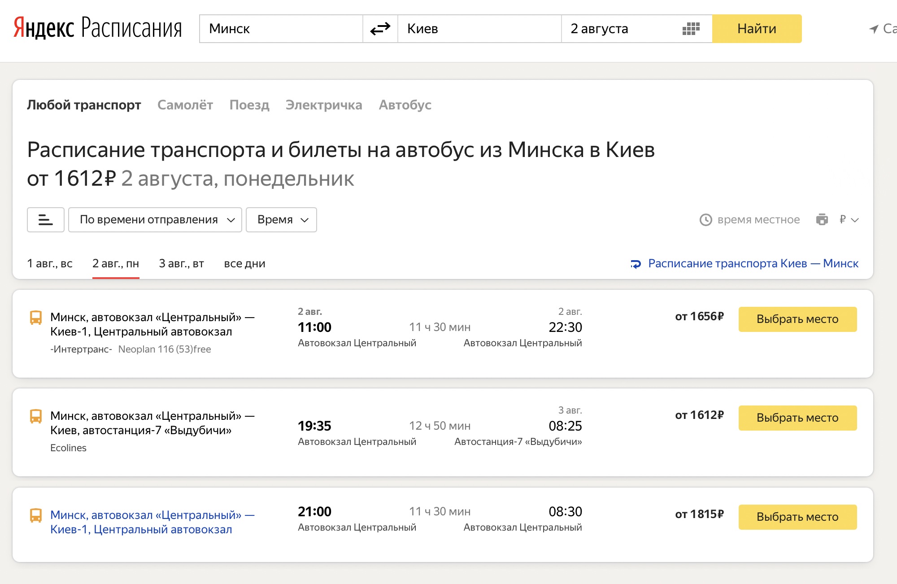The image size is (897, 584).
Task: Open the calendar grid date picker
Action: click(691, 29)
